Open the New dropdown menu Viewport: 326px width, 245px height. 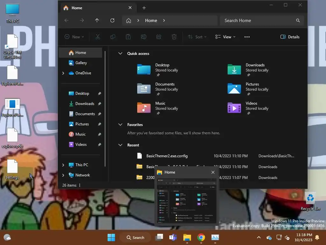pyautogui.click(x=74, y=37)
